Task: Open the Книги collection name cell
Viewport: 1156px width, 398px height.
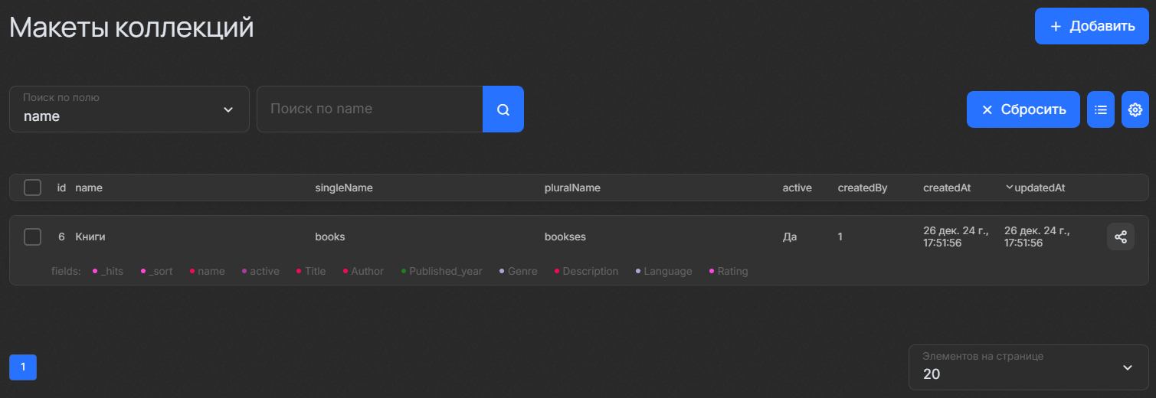Action: [x=90, y=237]
